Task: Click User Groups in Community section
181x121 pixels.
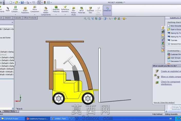Action: tap(175, 58)
